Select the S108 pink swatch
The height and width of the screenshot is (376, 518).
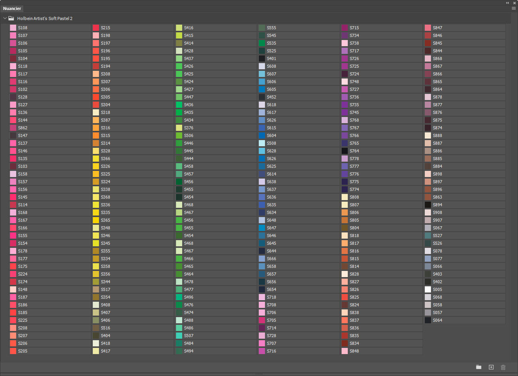coord(13,28)
